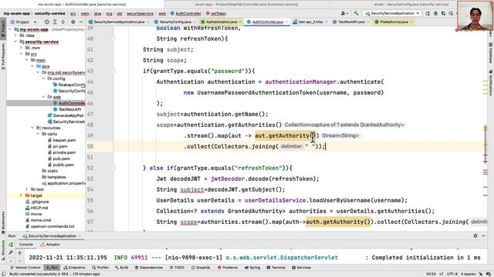This screenshot has width=494, height=277.
Task: Click the green Debug bug icon
Action: 435,14
